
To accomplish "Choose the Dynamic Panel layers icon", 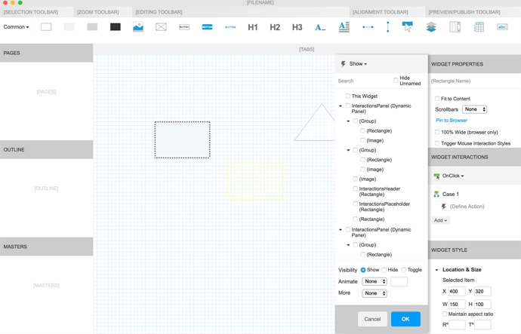I will point(431,27).
